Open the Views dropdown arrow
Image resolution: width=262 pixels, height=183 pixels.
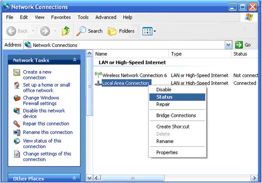(155, 31)
